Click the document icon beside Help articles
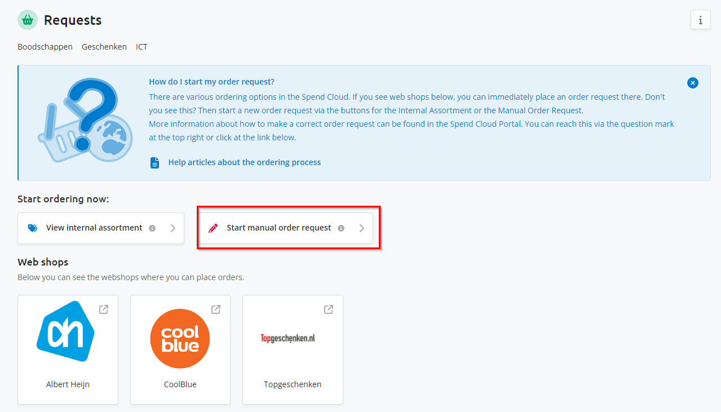Viewport: 721px width, 412px height. (x=155, y=162)
